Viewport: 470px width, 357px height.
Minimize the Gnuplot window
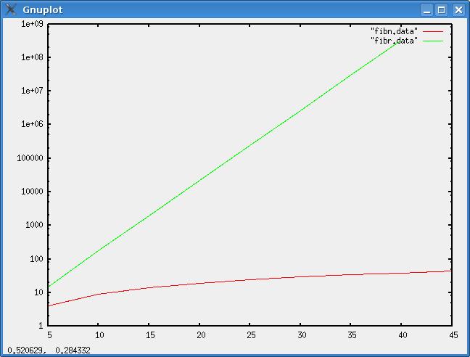click(426, 9)
